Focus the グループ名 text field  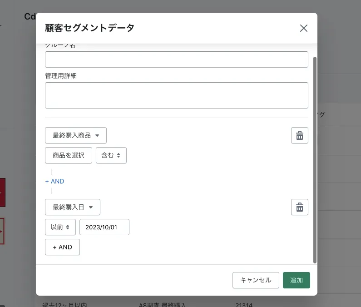click(176, 59)
